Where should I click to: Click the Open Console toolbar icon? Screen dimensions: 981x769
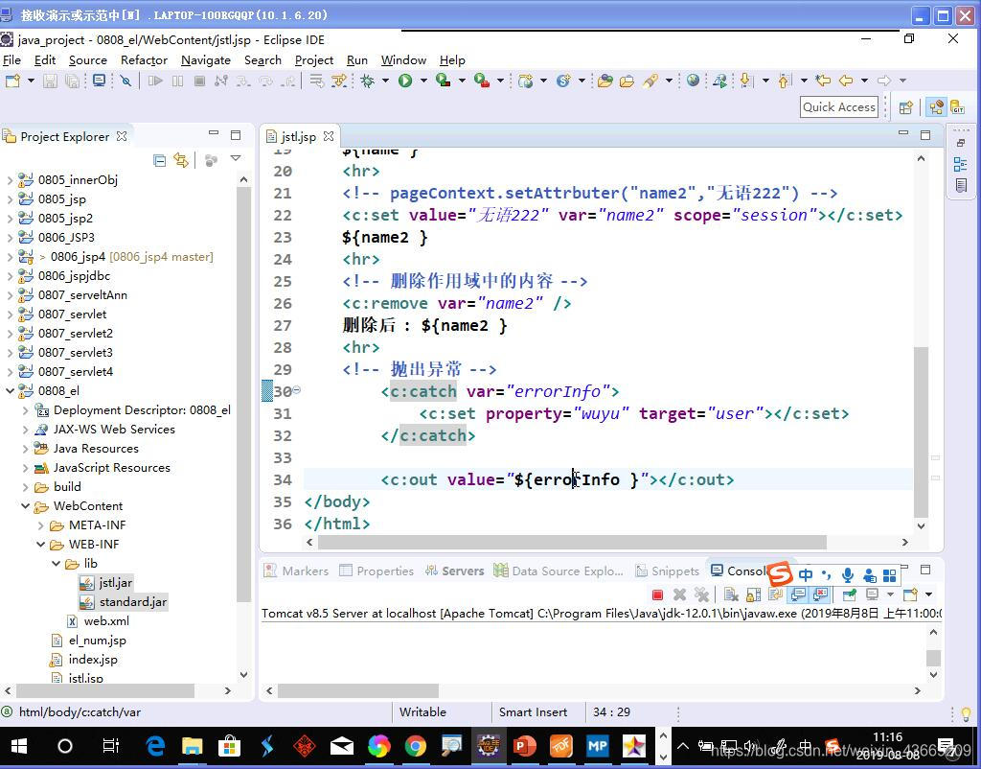click(911, 594)
